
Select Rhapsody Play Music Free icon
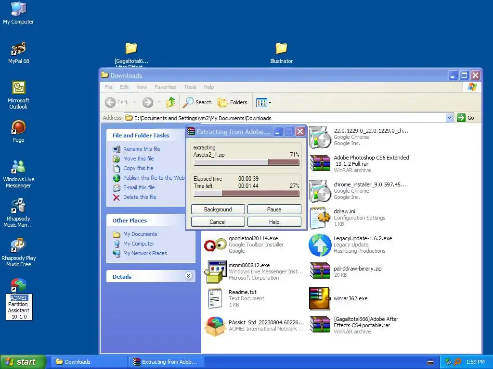tap(18, 253)
